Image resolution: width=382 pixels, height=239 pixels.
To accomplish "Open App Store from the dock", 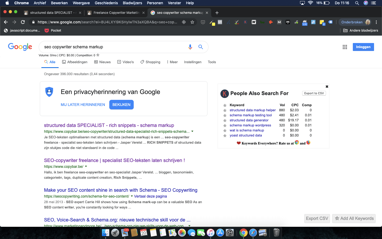I will coord(220,233).
